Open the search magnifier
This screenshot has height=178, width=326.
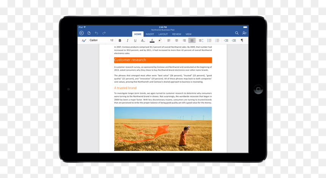[237, 33]
